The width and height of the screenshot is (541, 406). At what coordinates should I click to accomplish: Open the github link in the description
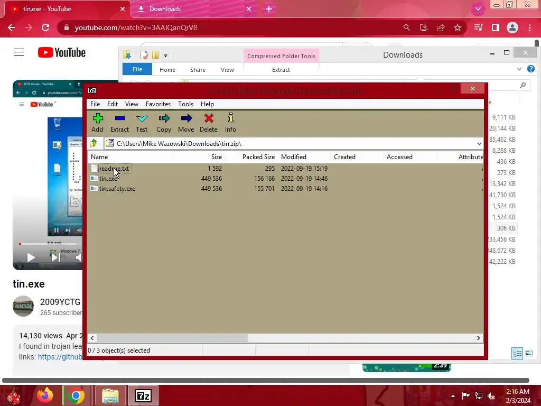point(60,357)
